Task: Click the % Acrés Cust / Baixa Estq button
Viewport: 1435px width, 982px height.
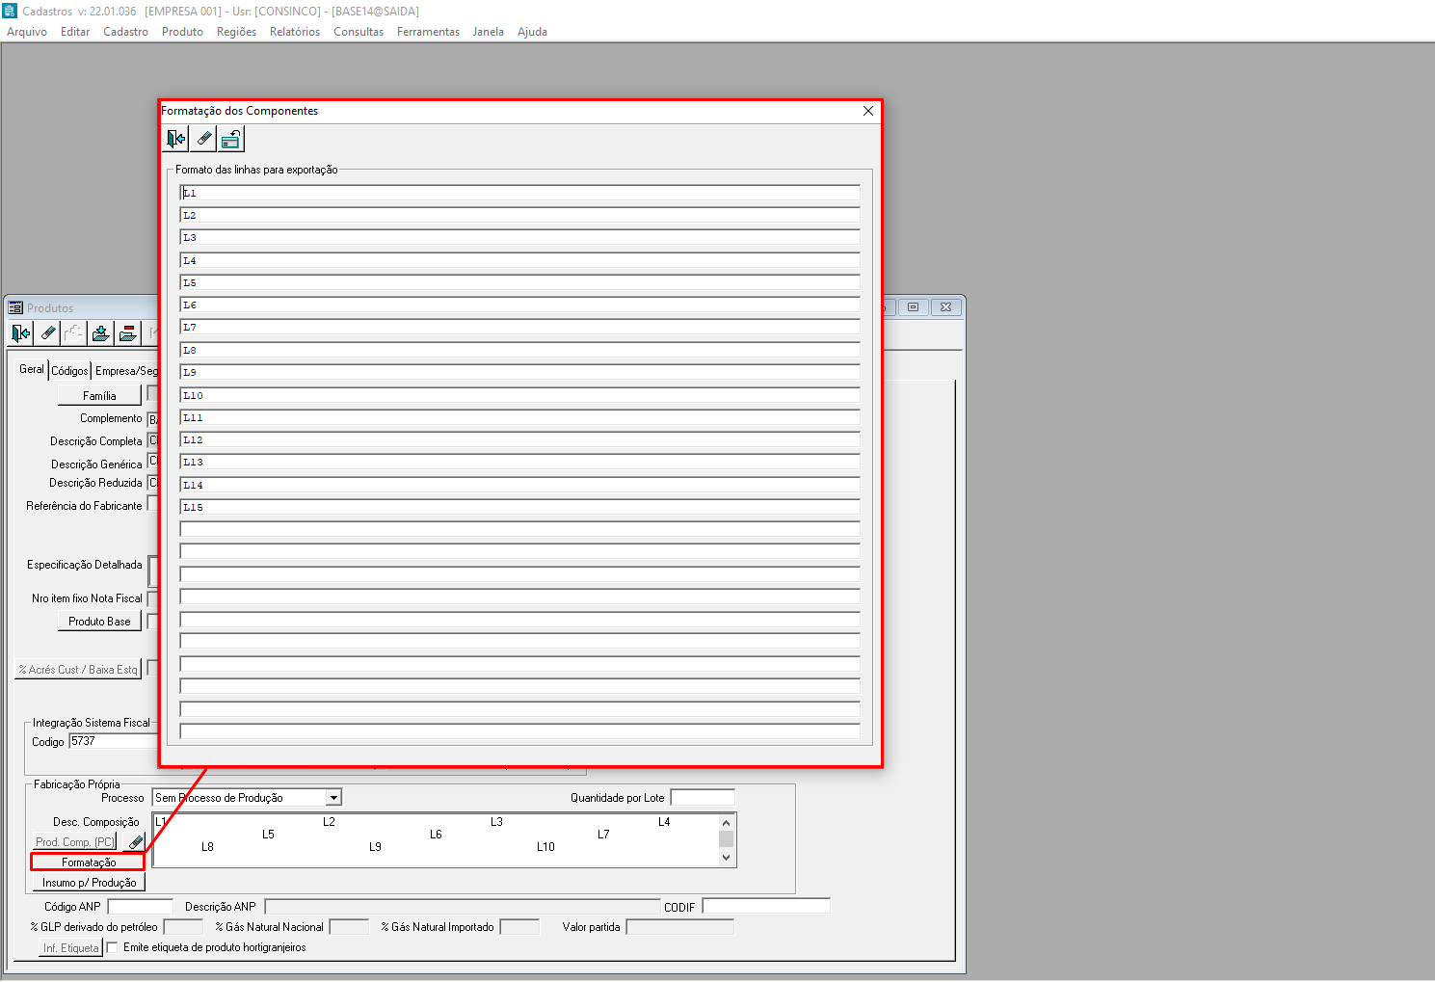Action: pos(78,670)
